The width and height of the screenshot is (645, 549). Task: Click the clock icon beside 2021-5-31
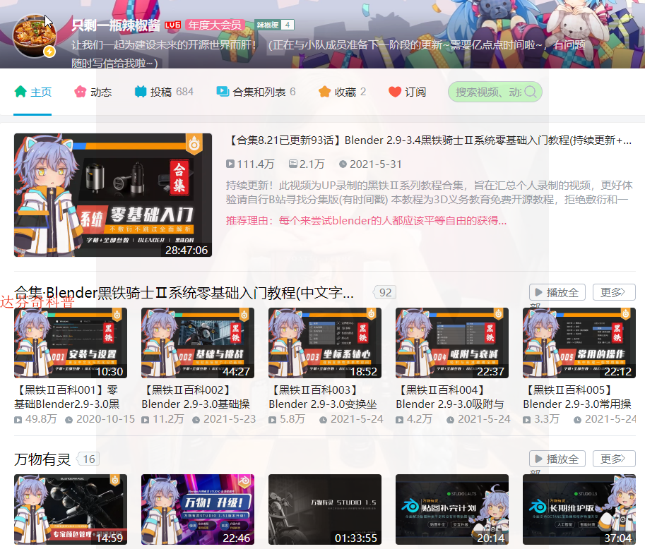343,164
